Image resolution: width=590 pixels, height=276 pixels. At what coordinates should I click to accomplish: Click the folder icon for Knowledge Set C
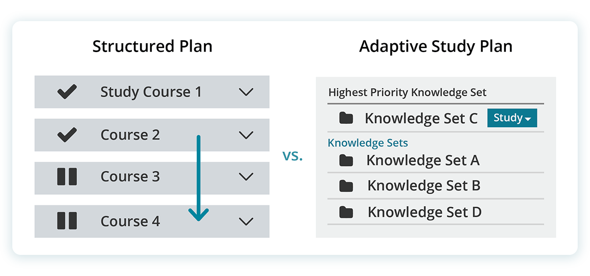(x=346, y=118)
